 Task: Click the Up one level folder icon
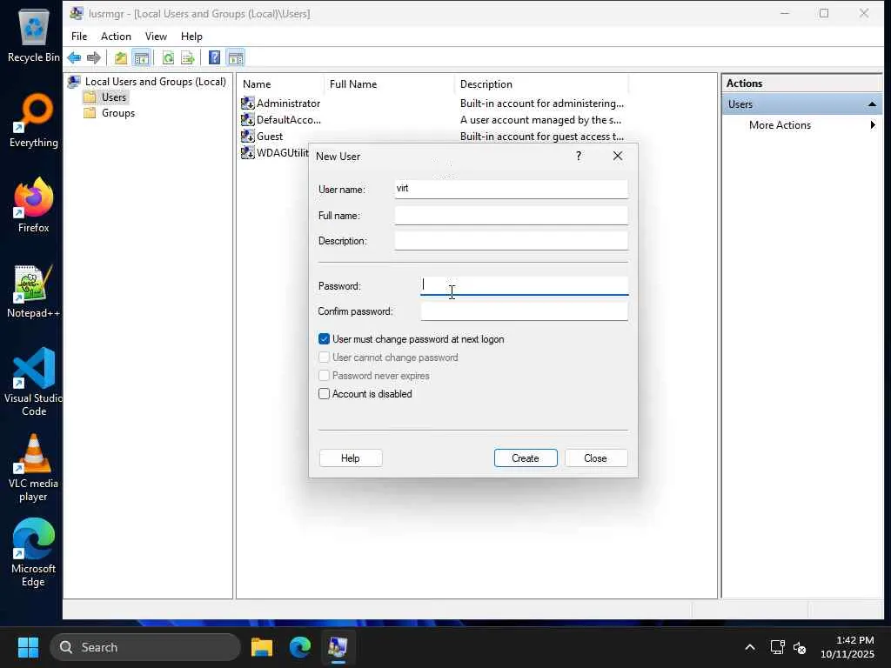(x=120, y=57)
